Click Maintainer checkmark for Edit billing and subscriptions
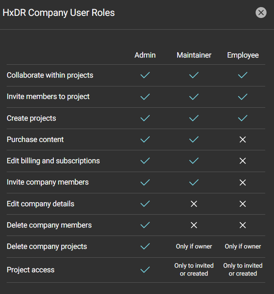 click(x=194, y=161)
